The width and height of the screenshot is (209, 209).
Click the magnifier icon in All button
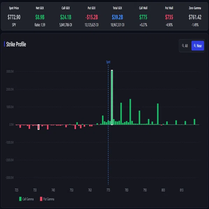pyautogui.click(x=183, y=45)
